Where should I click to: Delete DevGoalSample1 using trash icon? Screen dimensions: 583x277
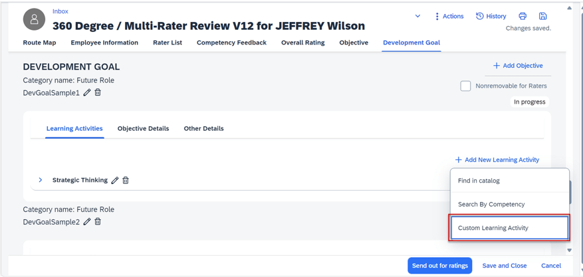(x=98, y=93)
